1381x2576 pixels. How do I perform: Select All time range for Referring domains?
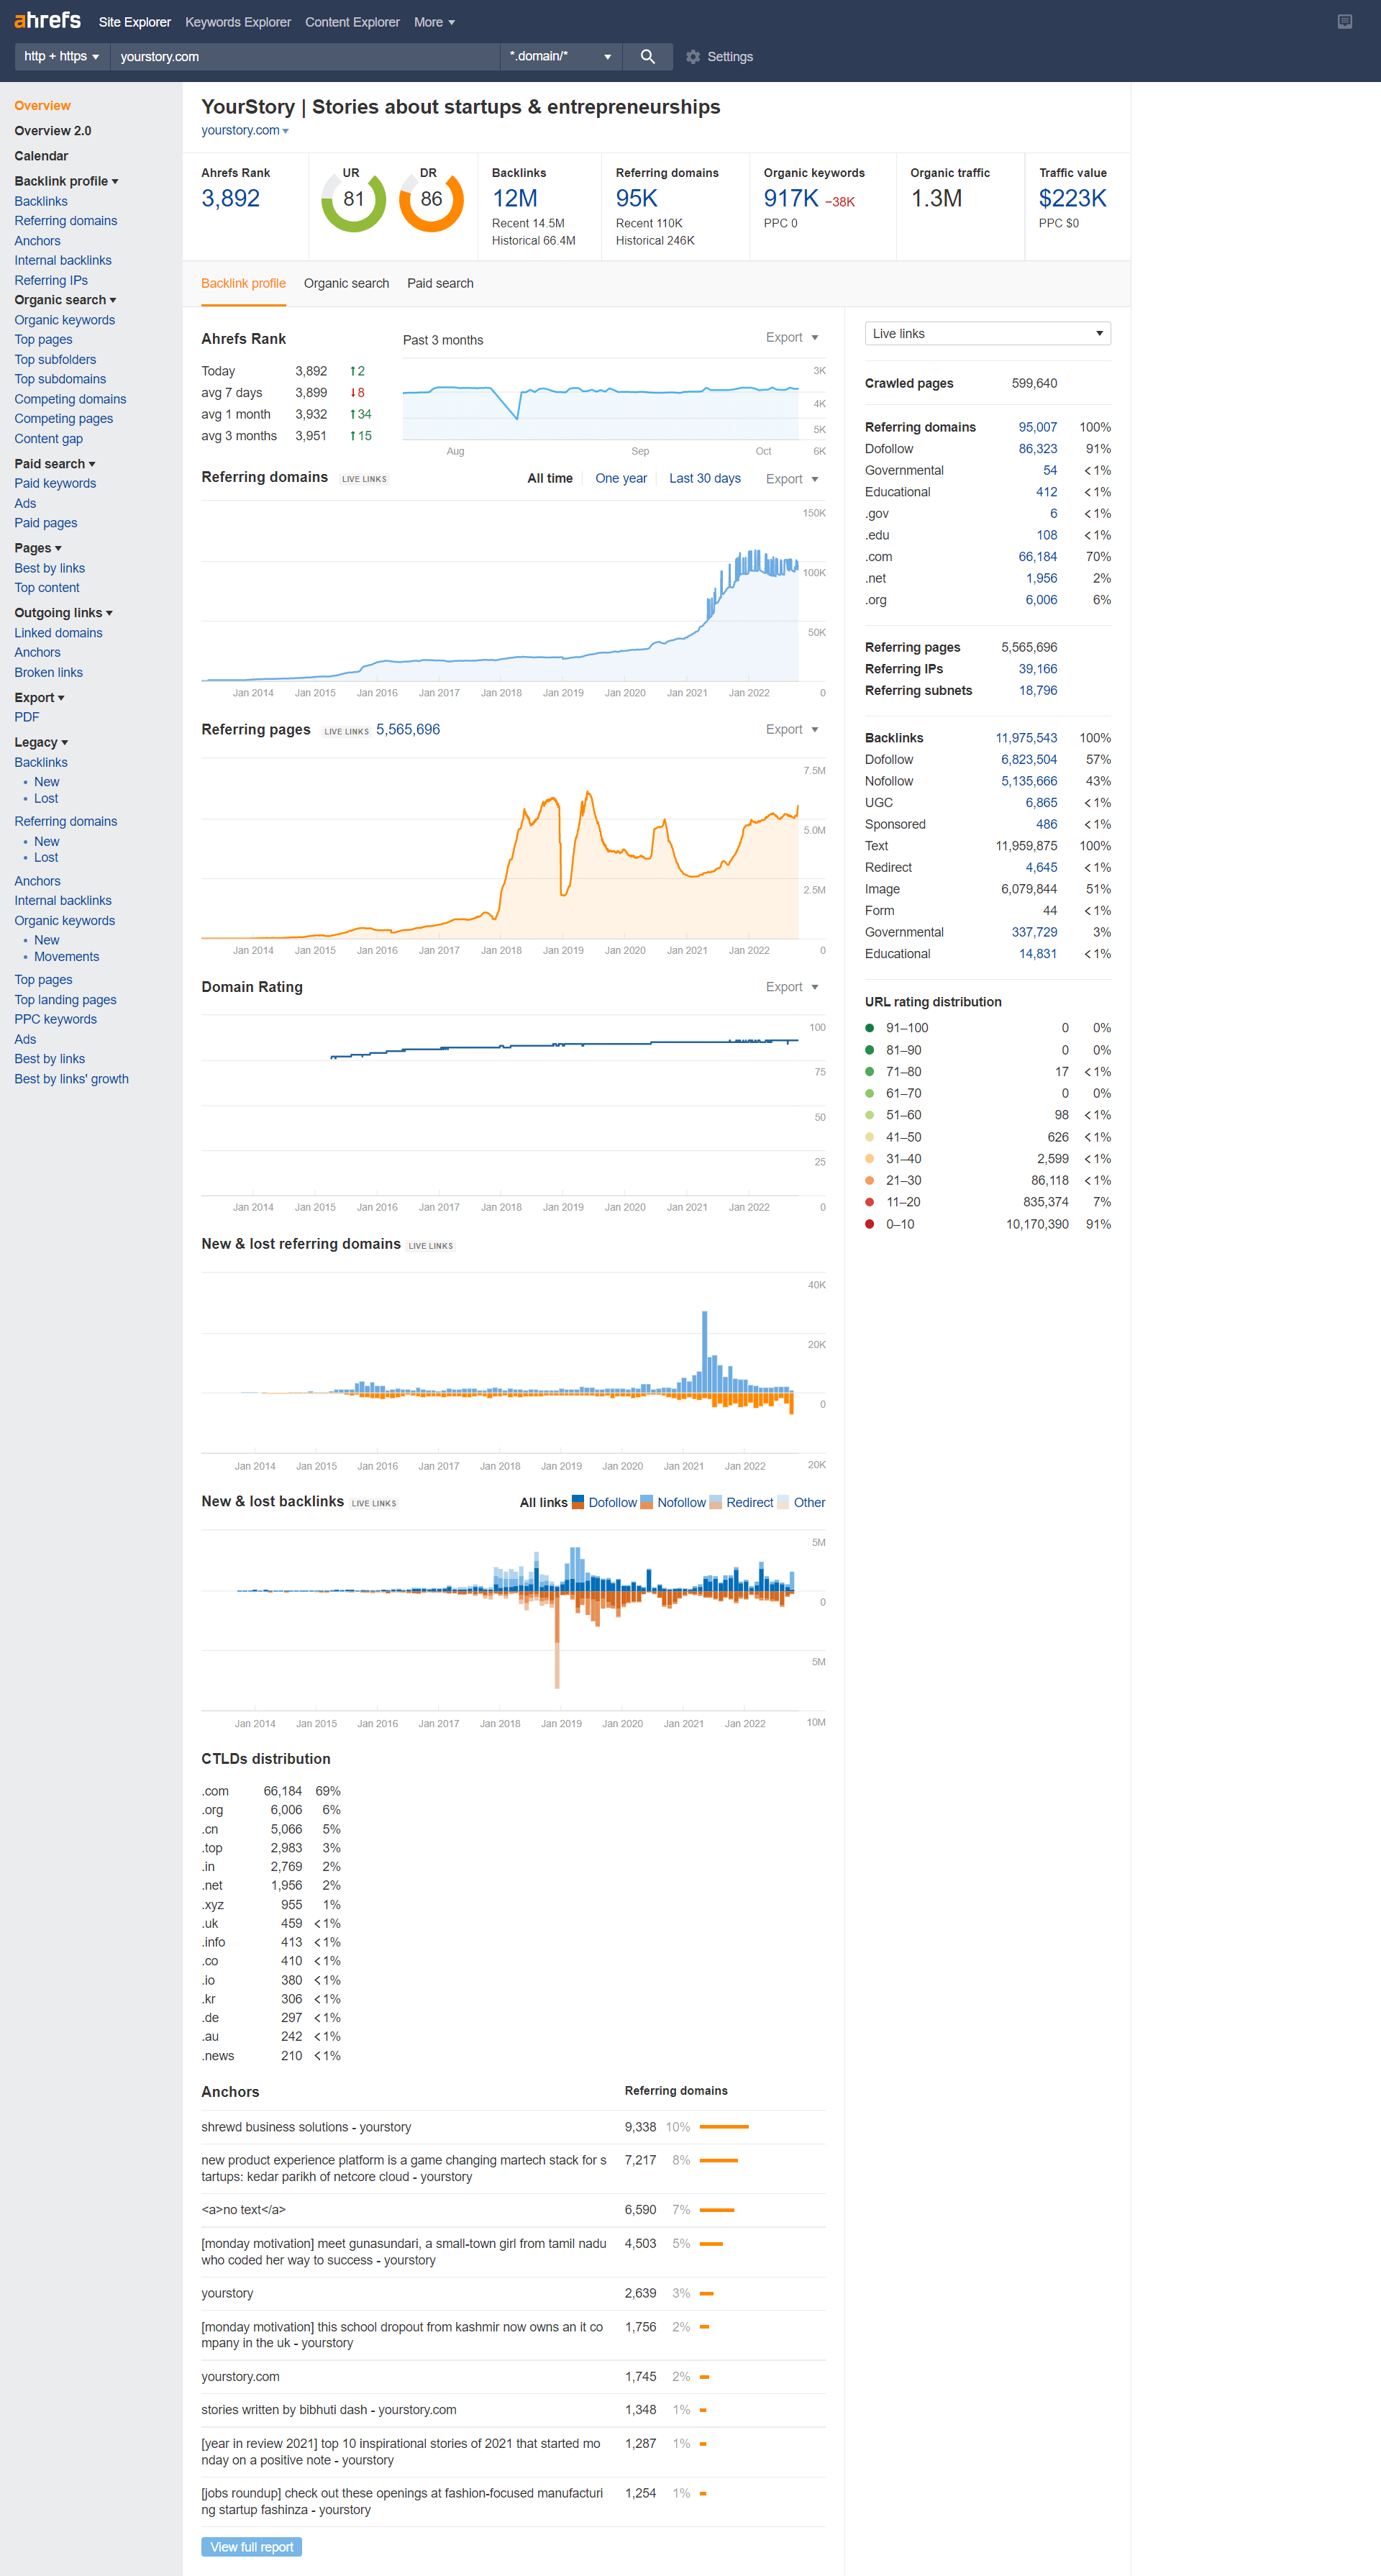(550, 479)
